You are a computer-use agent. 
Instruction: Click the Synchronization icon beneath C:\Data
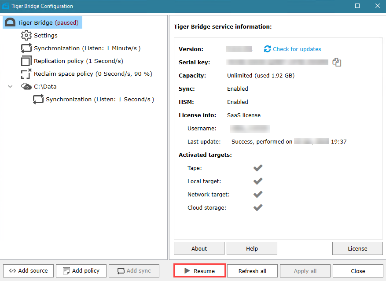pyautogui.click(x=38, y=99)
